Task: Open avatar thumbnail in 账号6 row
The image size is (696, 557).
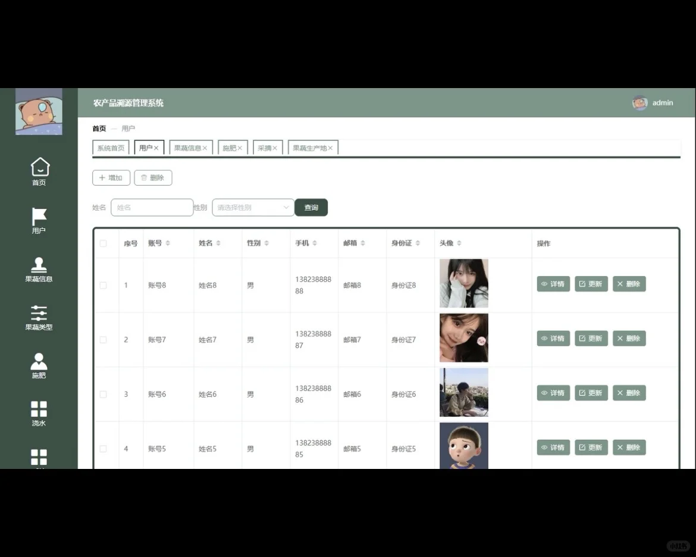Action: pos(464,392)
